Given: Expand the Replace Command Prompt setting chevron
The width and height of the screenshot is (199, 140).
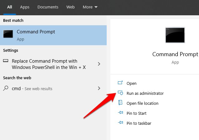Looking at the screenshot, I should (x=99, y=64).
